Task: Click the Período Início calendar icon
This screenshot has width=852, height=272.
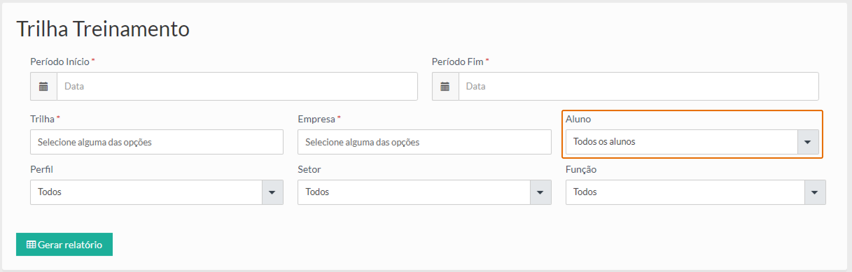Action: [x=43, y=86]
